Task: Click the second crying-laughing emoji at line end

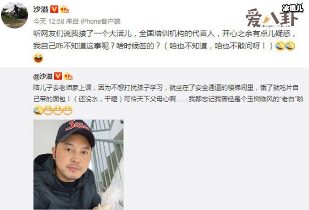Action: (x=290, y=46)
